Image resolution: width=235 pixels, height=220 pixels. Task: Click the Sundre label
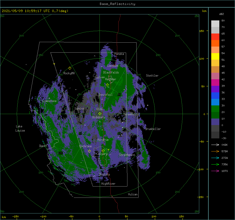(x=79, y=108)
